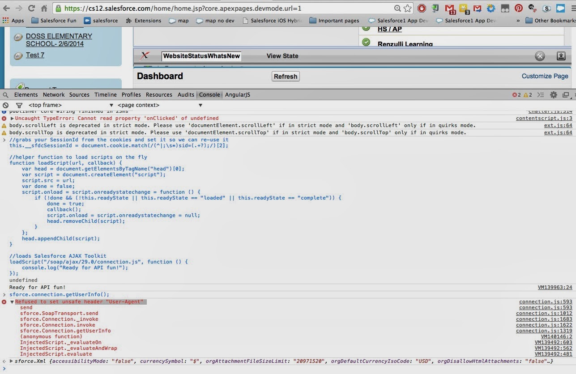Open DOSS ELEMENTARY SCHOOL link

[59, 40]
